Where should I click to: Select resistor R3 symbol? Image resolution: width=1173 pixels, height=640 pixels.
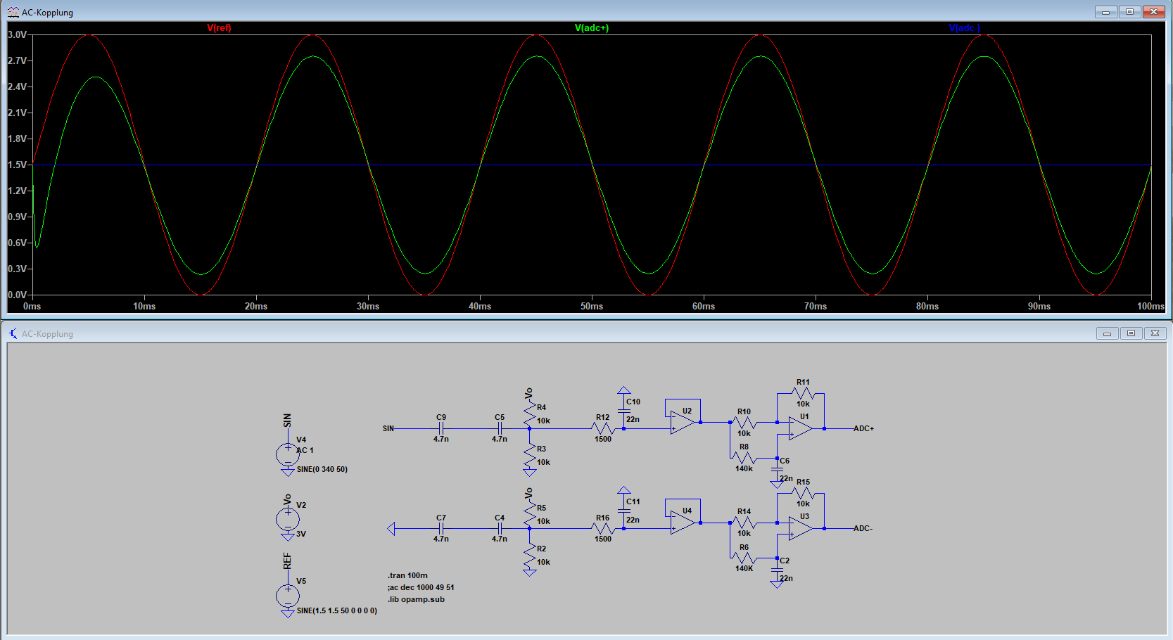pos(530,455)
